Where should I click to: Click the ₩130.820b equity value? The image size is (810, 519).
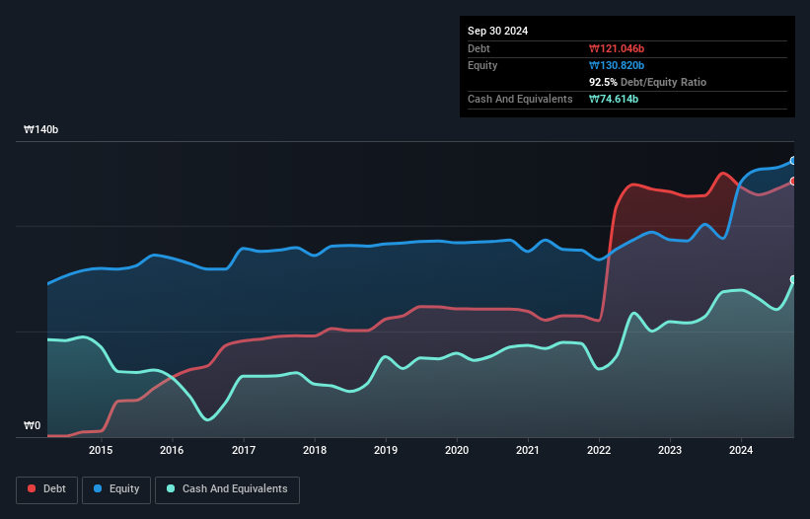click(x=617, y=65)
